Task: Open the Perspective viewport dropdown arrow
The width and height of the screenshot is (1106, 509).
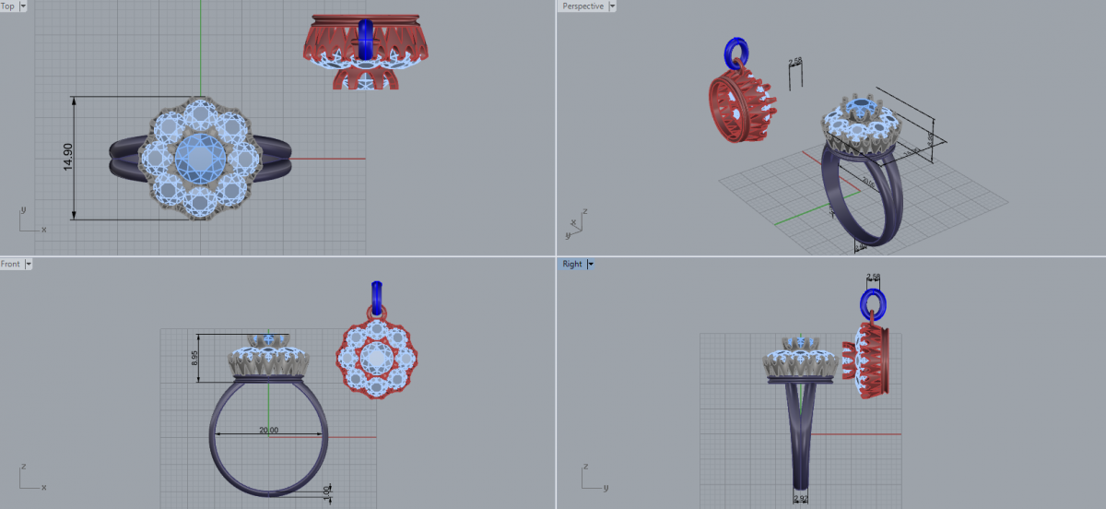Action: point(612,6)
